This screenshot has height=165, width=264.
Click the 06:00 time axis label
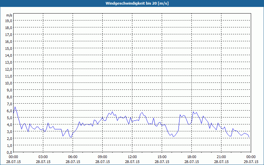pyautogui.click(x=73, y=157)
